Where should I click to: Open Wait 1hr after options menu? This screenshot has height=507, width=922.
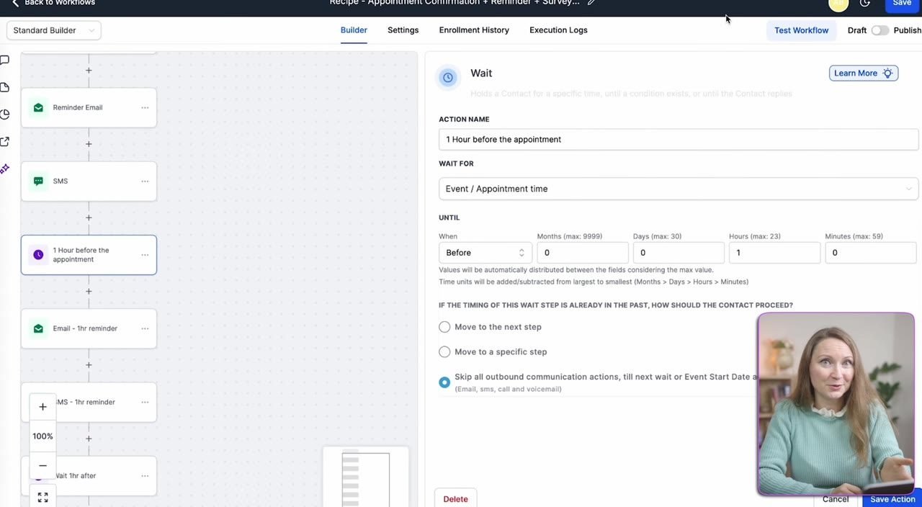(x=145, y=476)
